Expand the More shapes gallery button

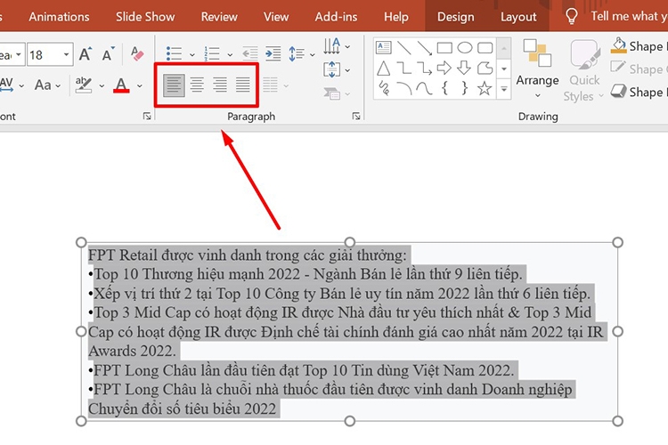pyautogui.click(x=504, y=89)
